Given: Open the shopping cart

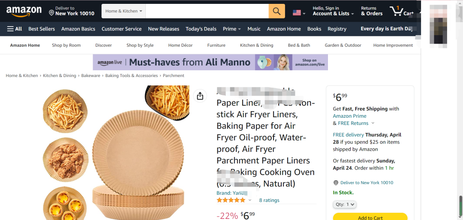Looking at the screenshot, I should tap(400, 12).
